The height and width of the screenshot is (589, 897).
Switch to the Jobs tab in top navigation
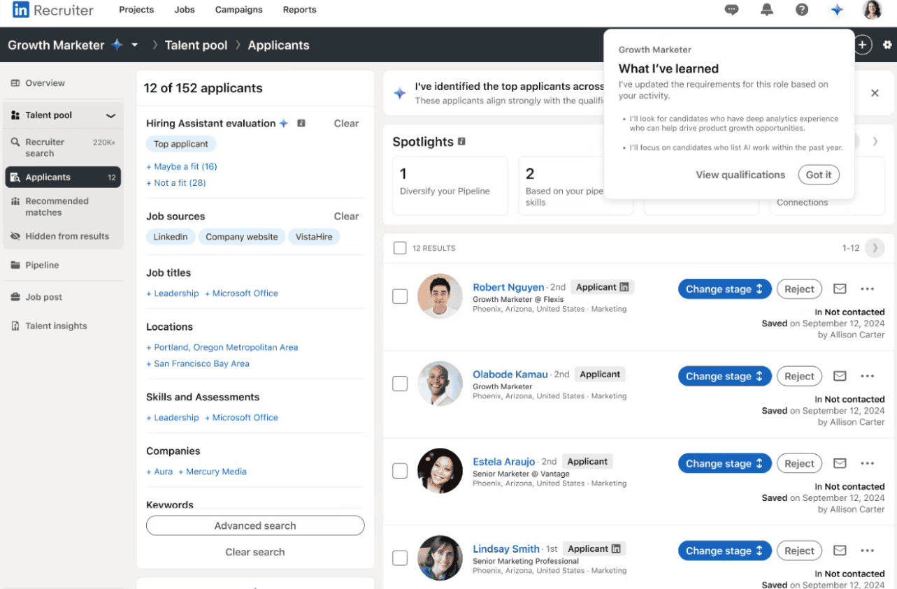pyautogui.click(x=184, y=9)
